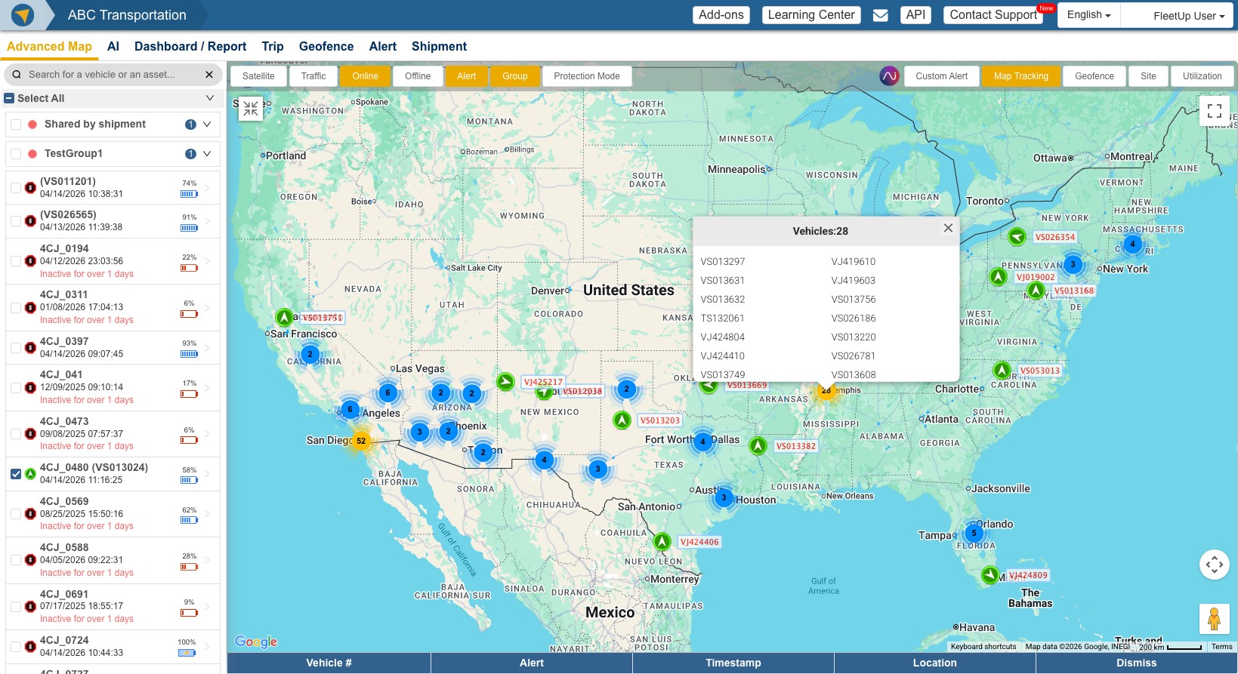Switch to the AI tab
Screen dimensions: 1238x674
tap(113, 46)
